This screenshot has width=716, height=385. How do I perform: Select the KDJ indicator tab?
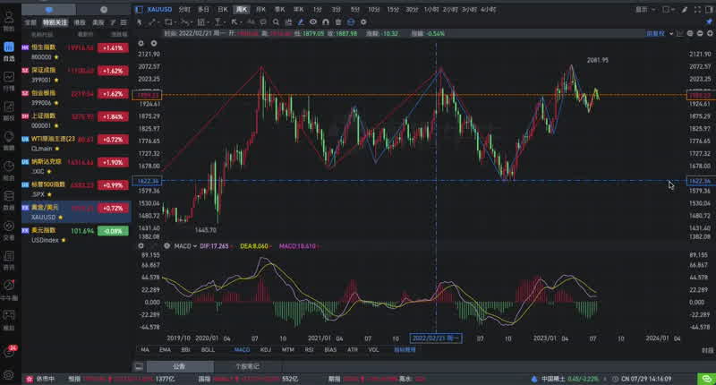pos(264,350)
